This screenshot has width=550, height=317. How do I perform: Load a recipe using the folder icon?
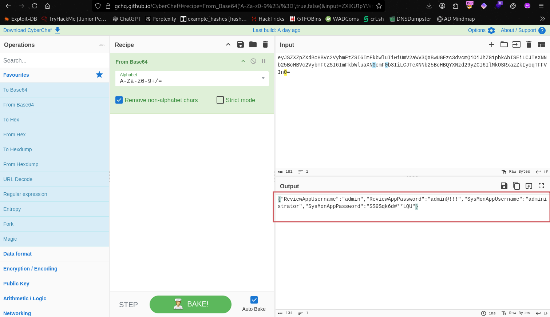253,44
